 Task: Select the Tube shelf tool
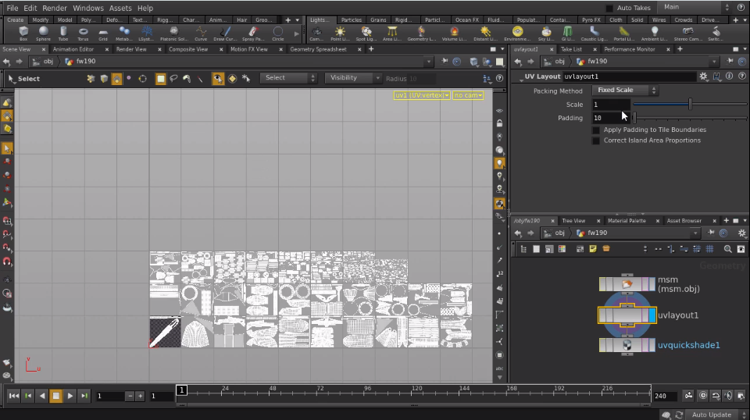(63, 34)
